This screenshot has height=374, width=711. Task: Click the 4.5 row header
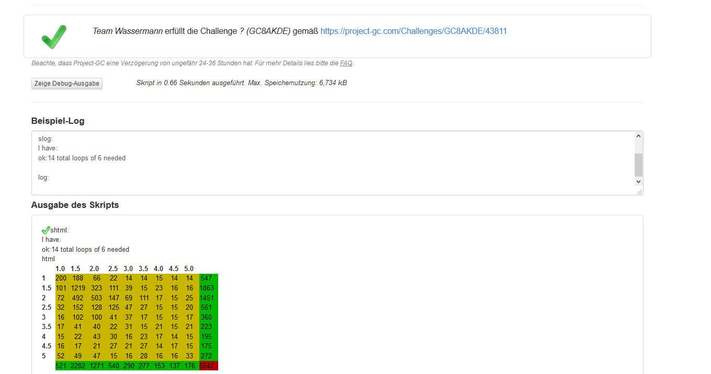tap(47, 346)
